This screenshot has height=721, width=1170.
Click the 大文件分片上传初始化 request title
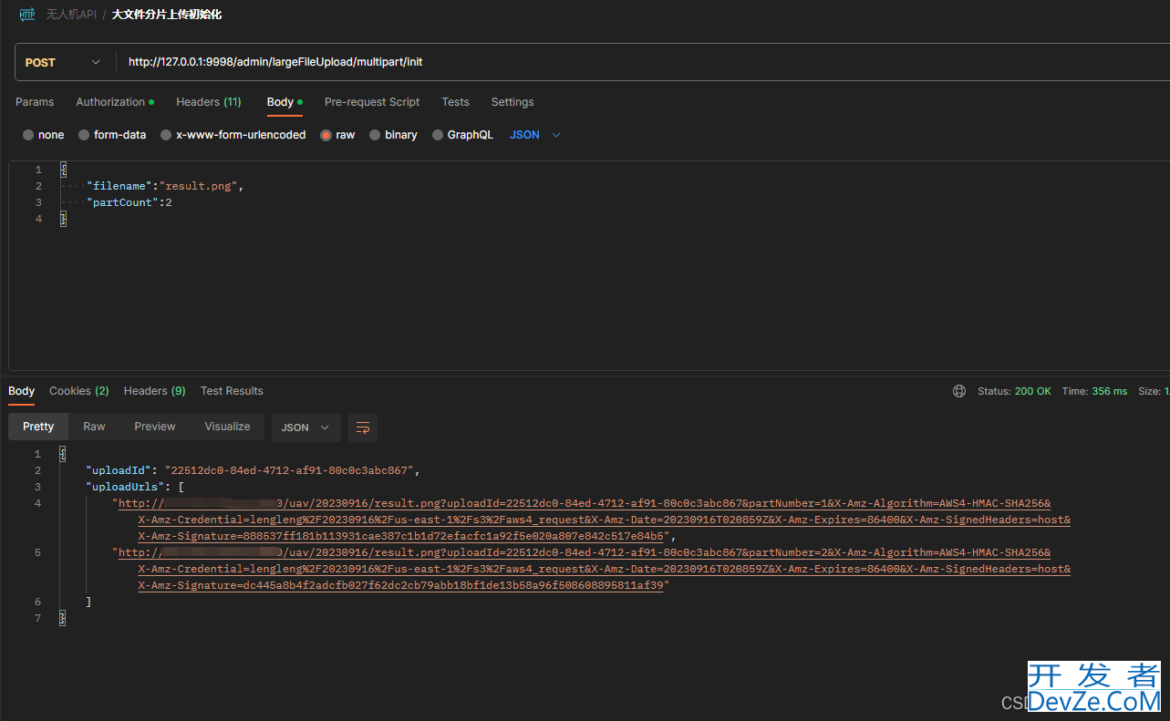167,15
